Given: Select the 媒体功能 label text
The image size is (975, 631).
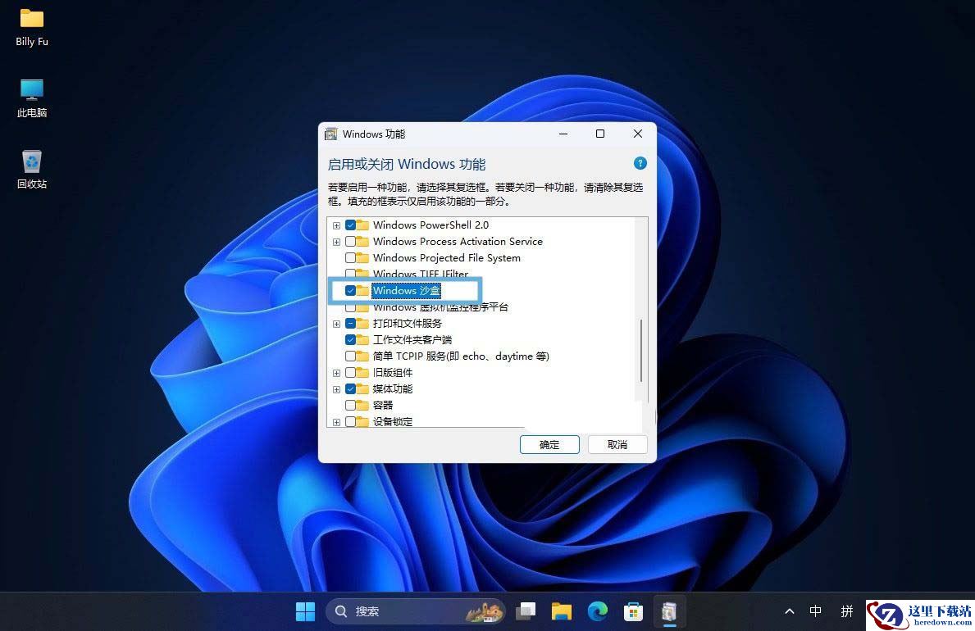Looking at the screenshot, I should point(392,388).
